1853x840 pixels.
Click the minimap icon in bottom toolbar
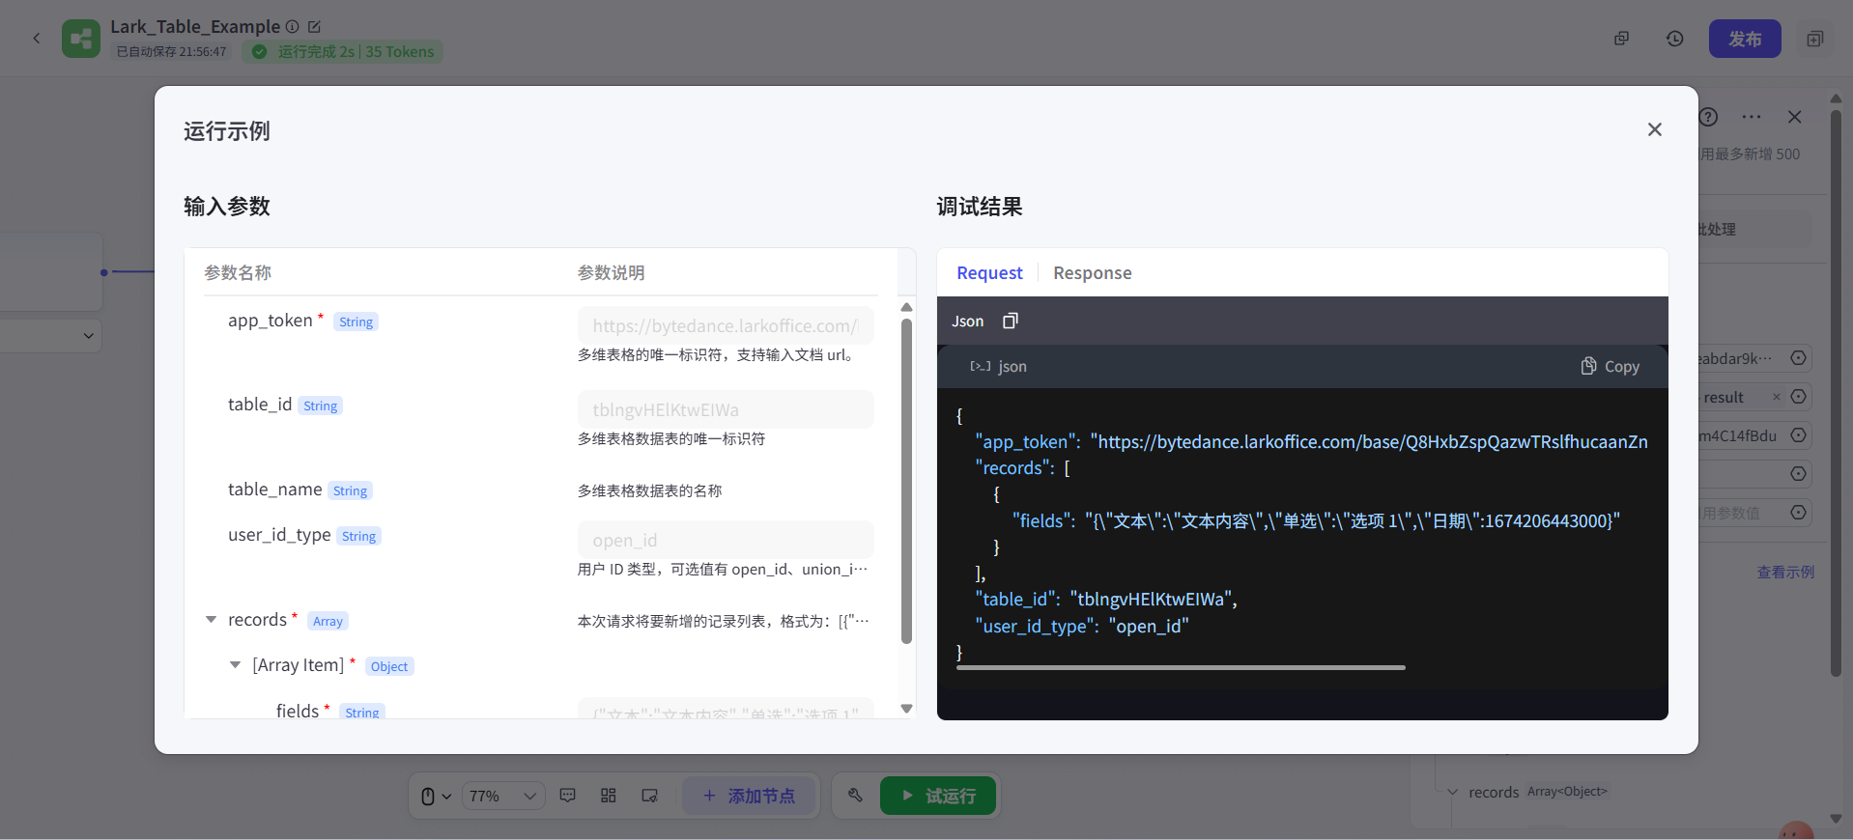[x=650, y=796]
